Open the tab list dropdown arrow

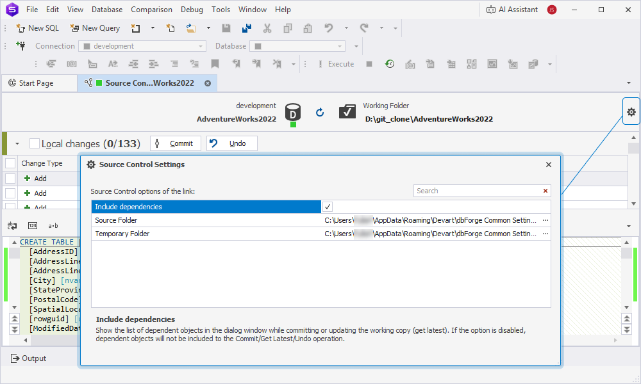[629, 83]
